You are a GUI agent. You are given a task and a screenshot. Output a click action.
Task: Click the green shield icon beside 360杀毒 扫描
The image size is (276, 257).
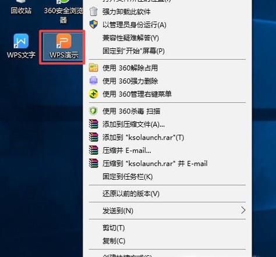click(93, 111)
